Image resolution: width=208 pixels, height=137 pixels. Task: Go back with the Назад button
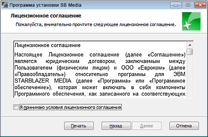click(116, 126)
